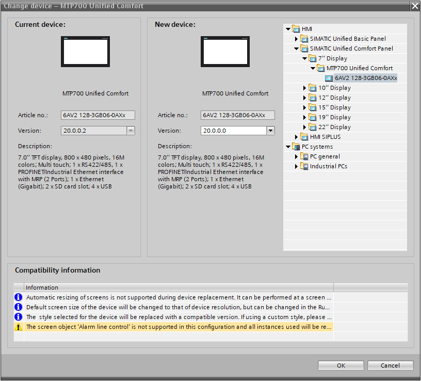421x381 pixels.
Task: Collapse the 7'' Display node
Action: 305,58
